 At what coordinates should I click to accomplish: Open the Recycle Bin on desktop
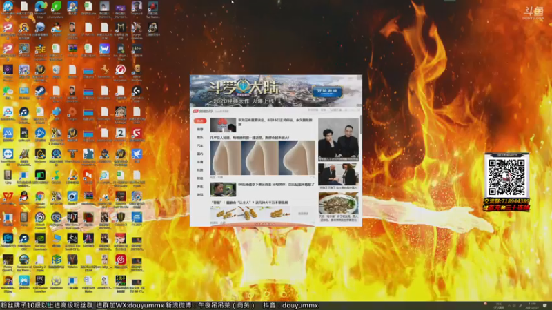(x=56, y=70)
